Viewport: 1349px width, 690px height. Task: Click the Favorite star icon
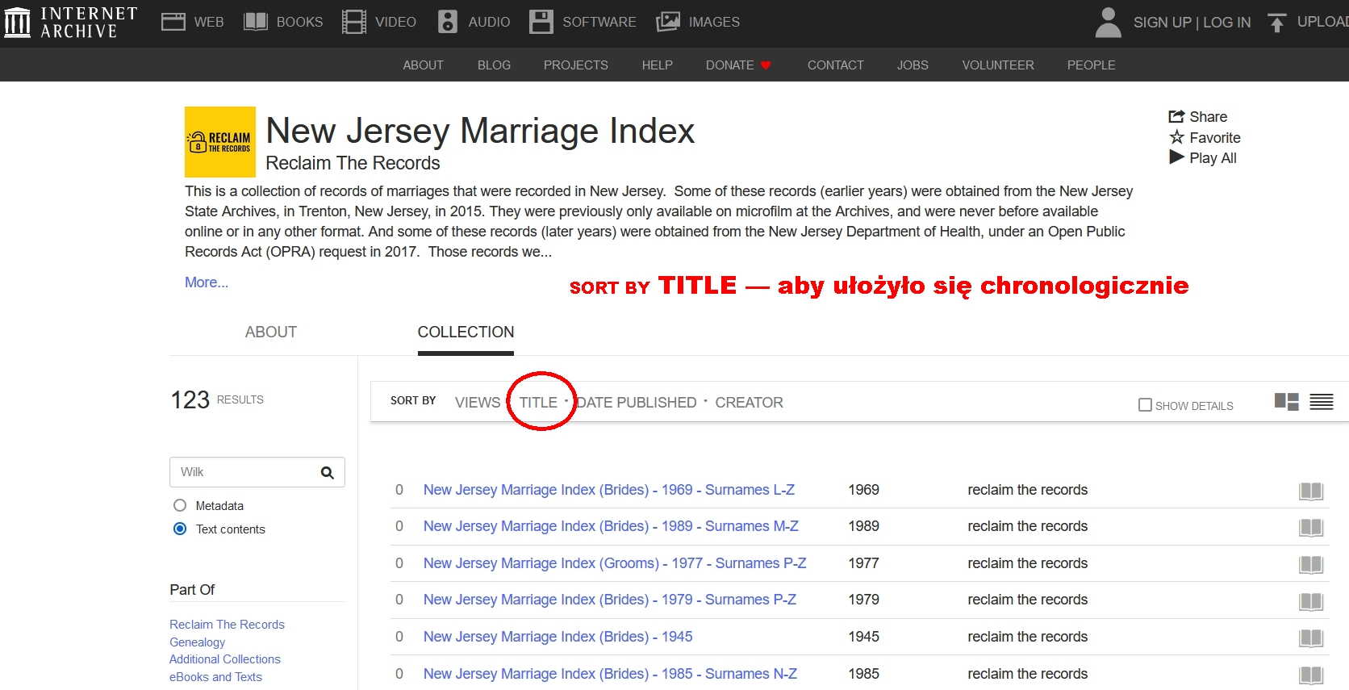click(1177, 137)
